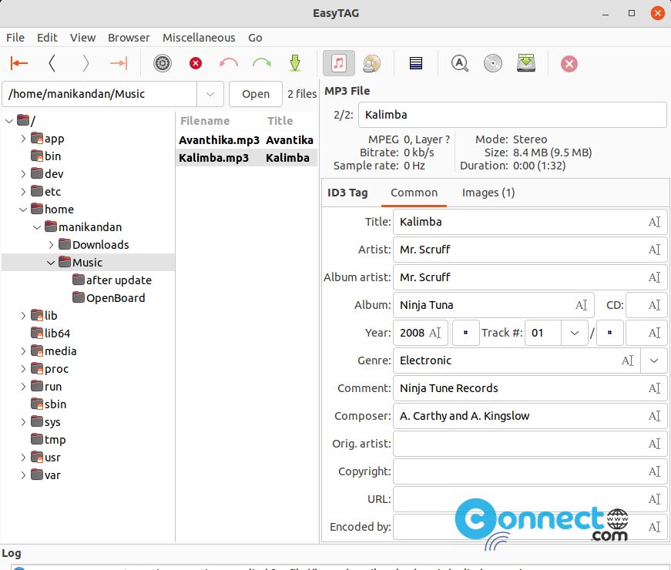Screen dimensions: 671x570
Task: Open the path combo box dropdown
Action: [210, 94]
